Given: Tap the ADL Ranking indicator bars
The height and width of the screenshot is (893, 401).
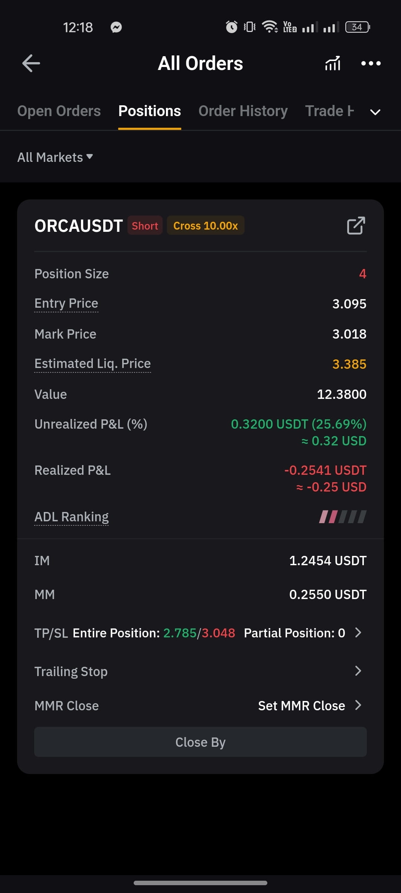Looking at the screenshot, I should click(x=343, y=516).
